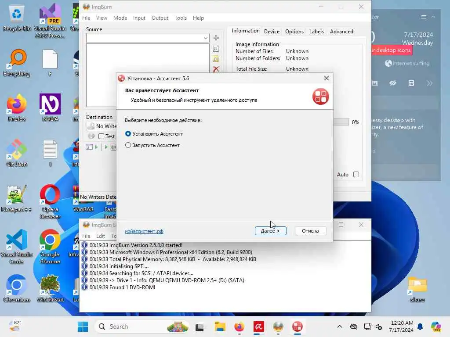Open the WinDirStat desktop icon
This screenshot has width=450, height=337.
click(x=50, y=289)
